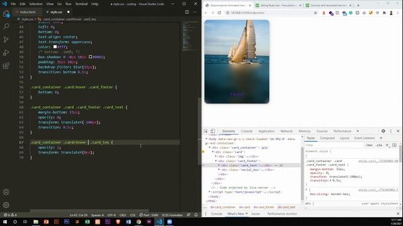Open Chrome from the Windows taskbar

[139, 222]
